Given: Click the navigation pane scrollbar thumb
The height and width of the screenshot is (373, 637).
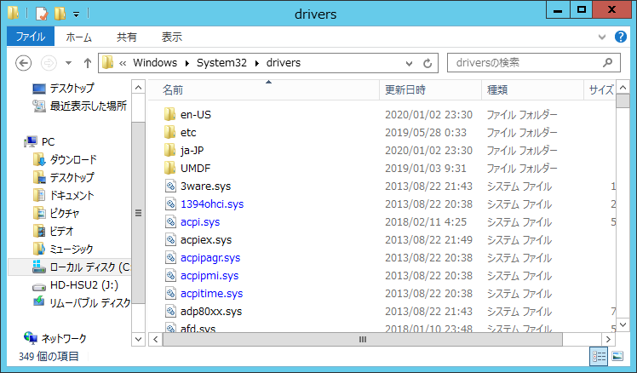Looking at the screenshot, I should click(138, 213).
